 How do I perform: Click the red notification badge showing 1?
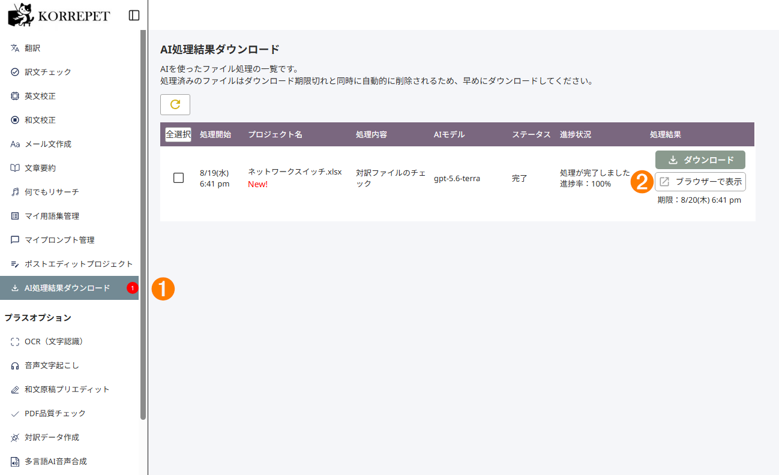click(133, 288)
